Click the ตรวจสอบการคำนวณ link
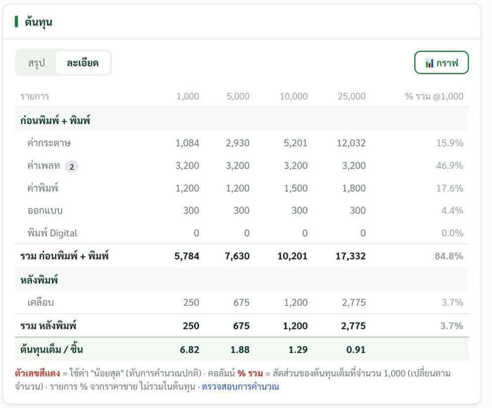 240,387
